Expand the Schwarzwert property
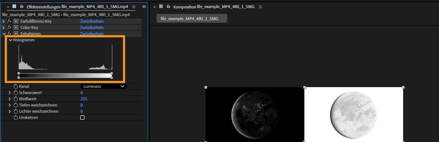 (10, 93)
